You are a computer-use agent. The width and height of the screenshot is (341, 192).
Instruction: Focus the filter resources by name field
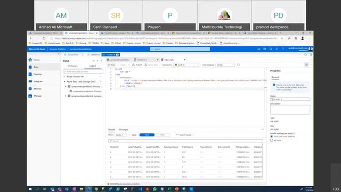(83, 71)
